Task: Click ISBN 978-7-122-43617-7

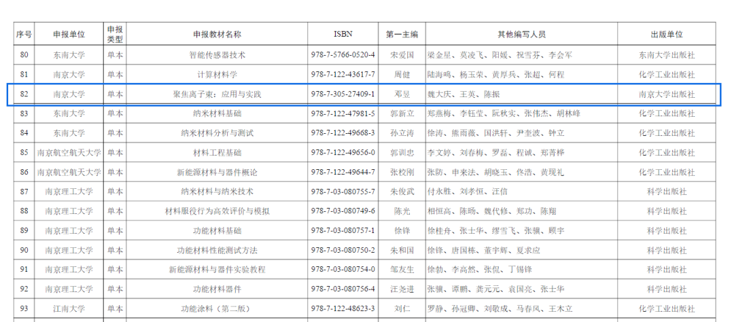Action: (x=343, y=75)
